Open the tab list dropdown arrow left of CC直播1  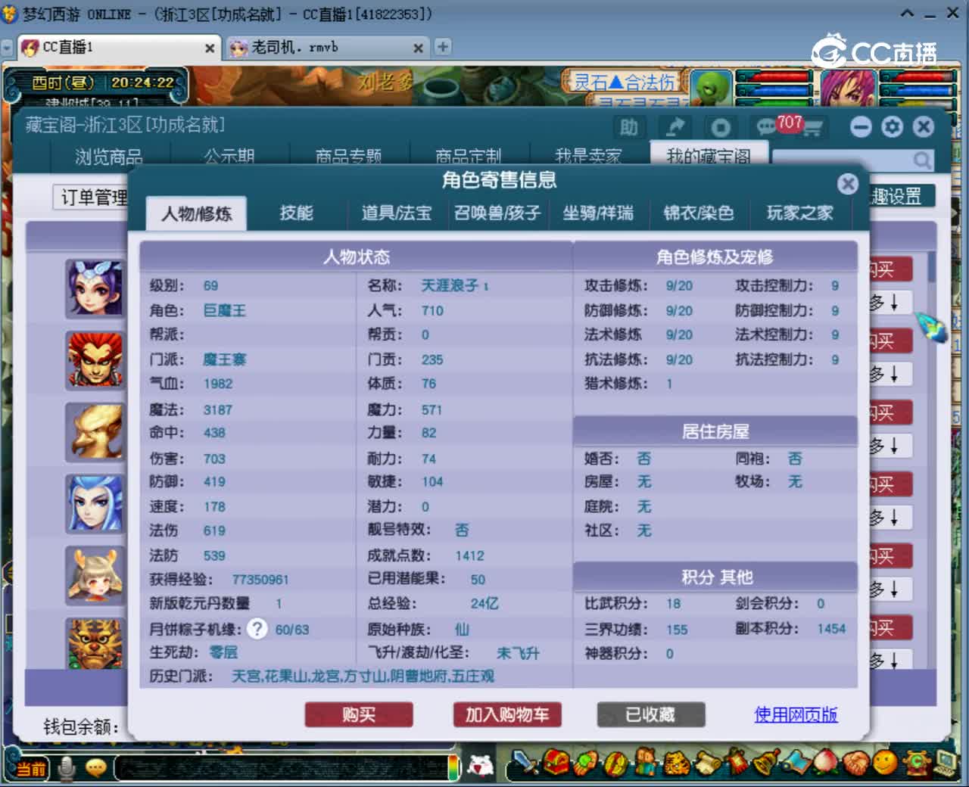8,48
